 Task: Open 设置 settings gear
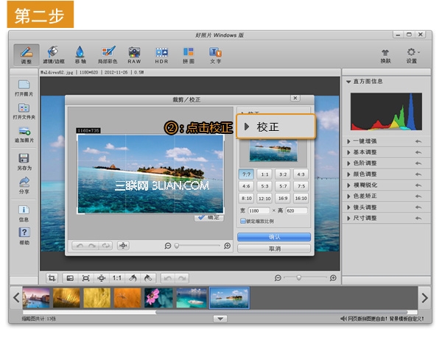click(x=412, y=56)
